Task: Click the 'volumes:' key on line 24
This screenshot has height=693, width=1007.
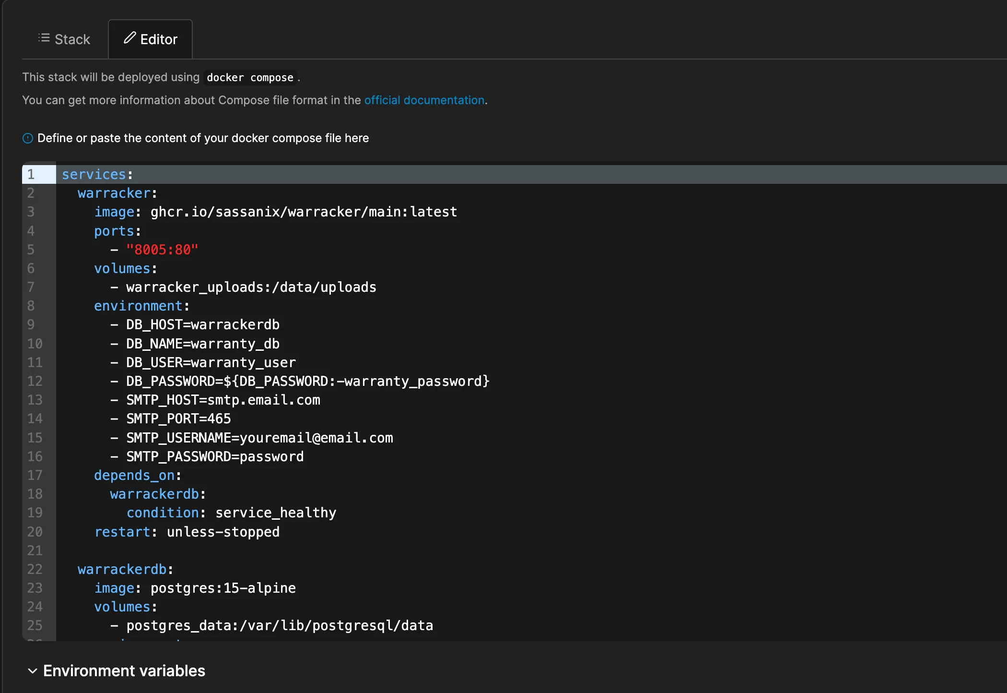Action: 126,607
